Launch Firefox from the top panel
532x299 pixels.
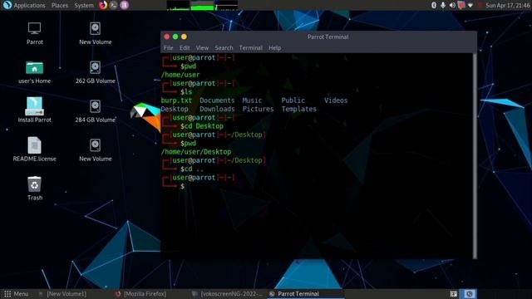(x=103, y=5)
